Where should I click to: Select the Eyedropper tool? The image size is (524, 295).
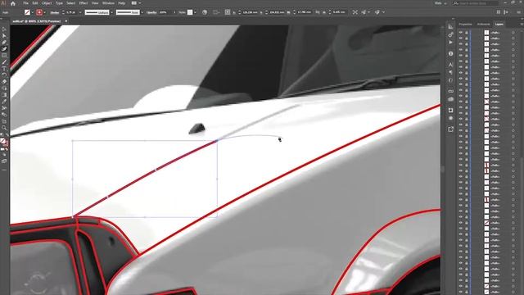pos(4,102)
